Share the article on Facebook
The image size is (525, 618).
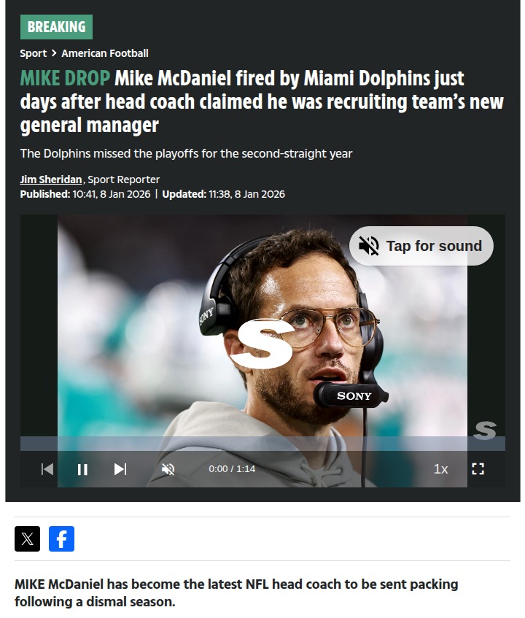61,538
